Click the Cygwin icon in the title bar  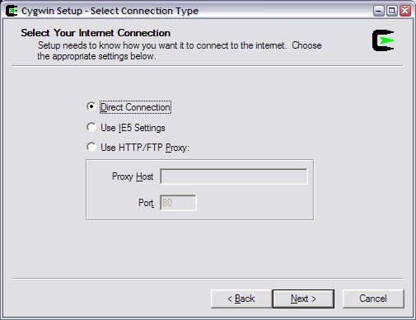12,11
